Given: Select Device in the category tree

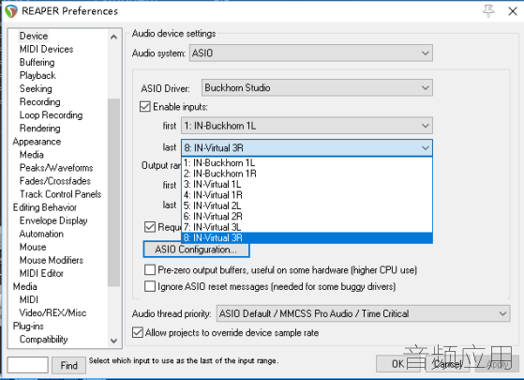Looking at the screenshot, I should click(34, 36).
